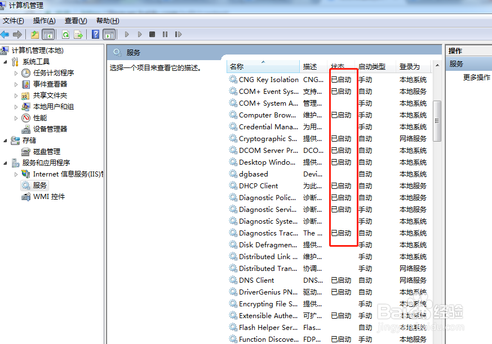
Task: Open the 帮助(H) menu
Action: (108, 21)
